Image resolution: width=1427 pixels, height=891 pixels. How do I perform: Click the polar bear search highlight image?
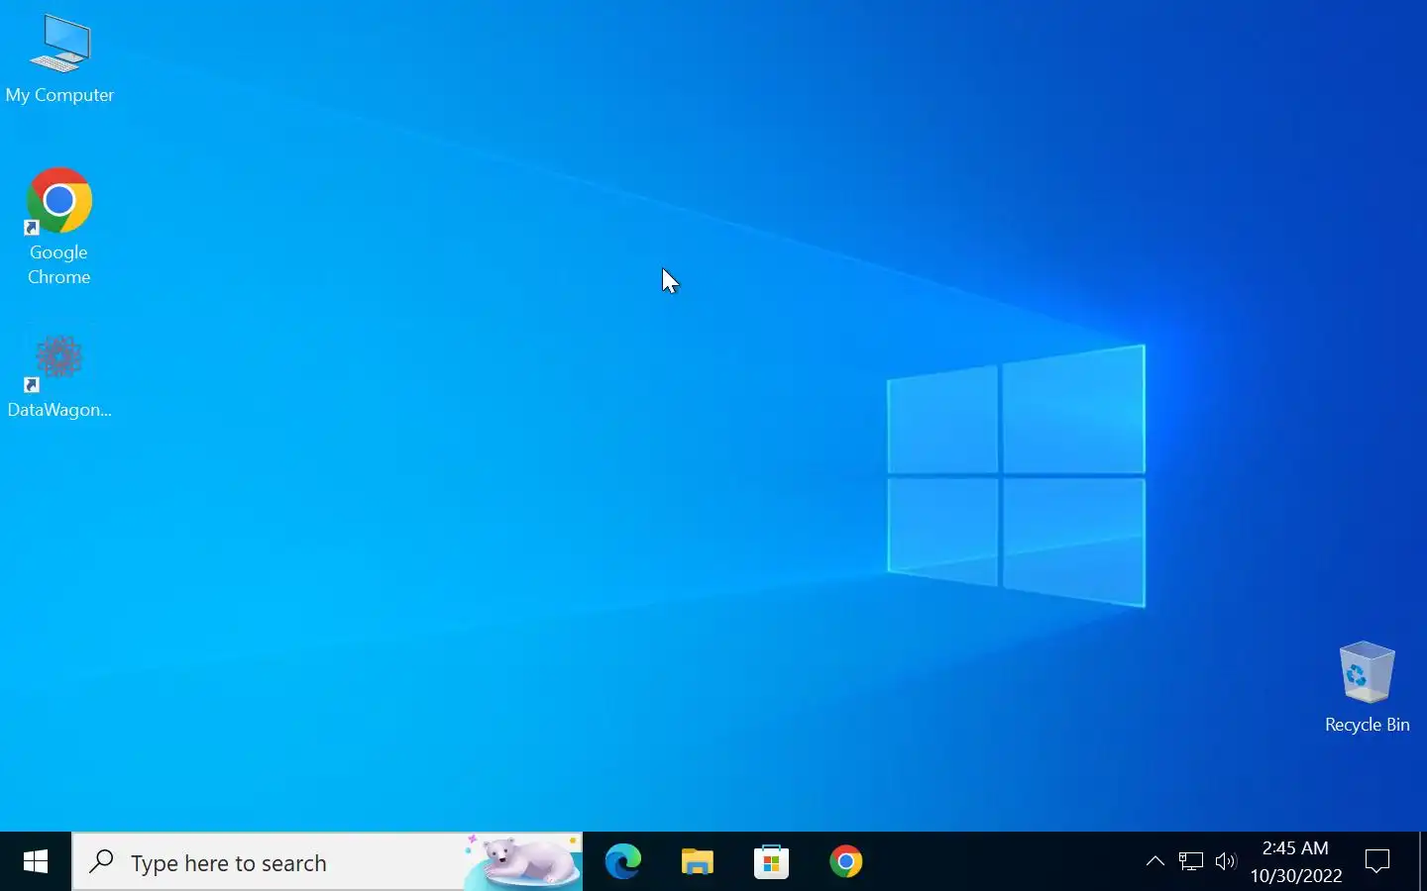tap(522, 861)
